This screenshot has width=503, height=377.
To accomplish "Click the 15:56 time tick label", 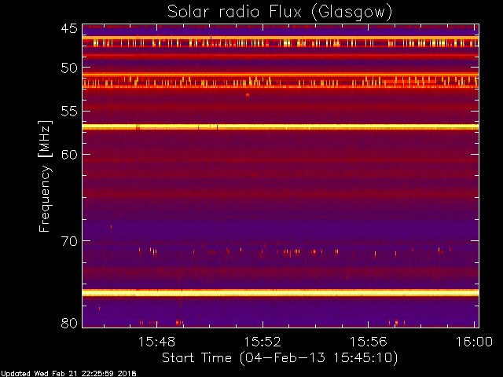I will pyautogui.click(x=369, y=342).
